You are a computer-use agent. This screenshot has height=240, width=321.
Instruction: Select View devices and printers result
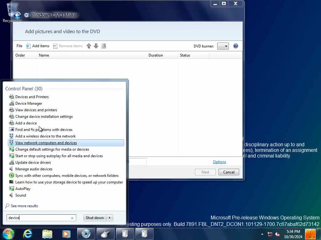pos(66,110)
